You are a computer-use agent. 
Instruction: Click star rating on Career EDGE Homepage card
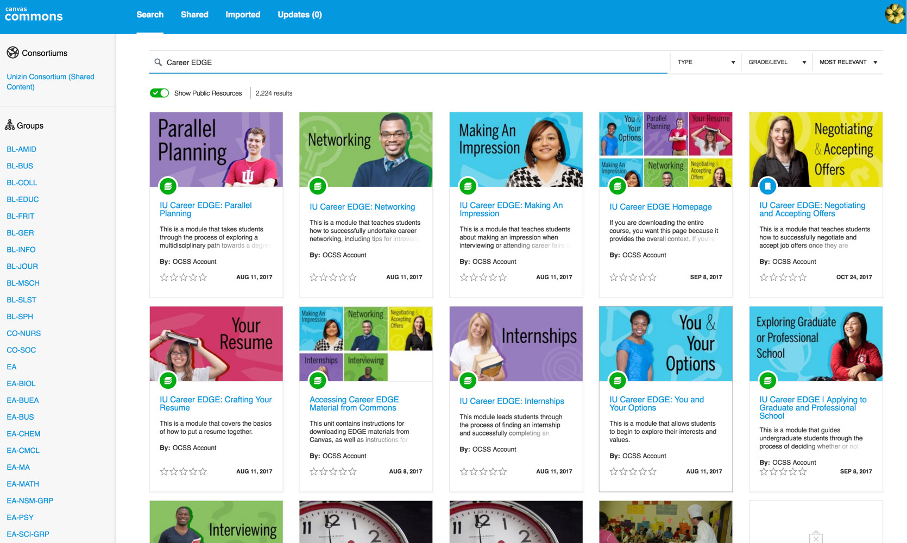pyautogui.click(x=633, y=277)
